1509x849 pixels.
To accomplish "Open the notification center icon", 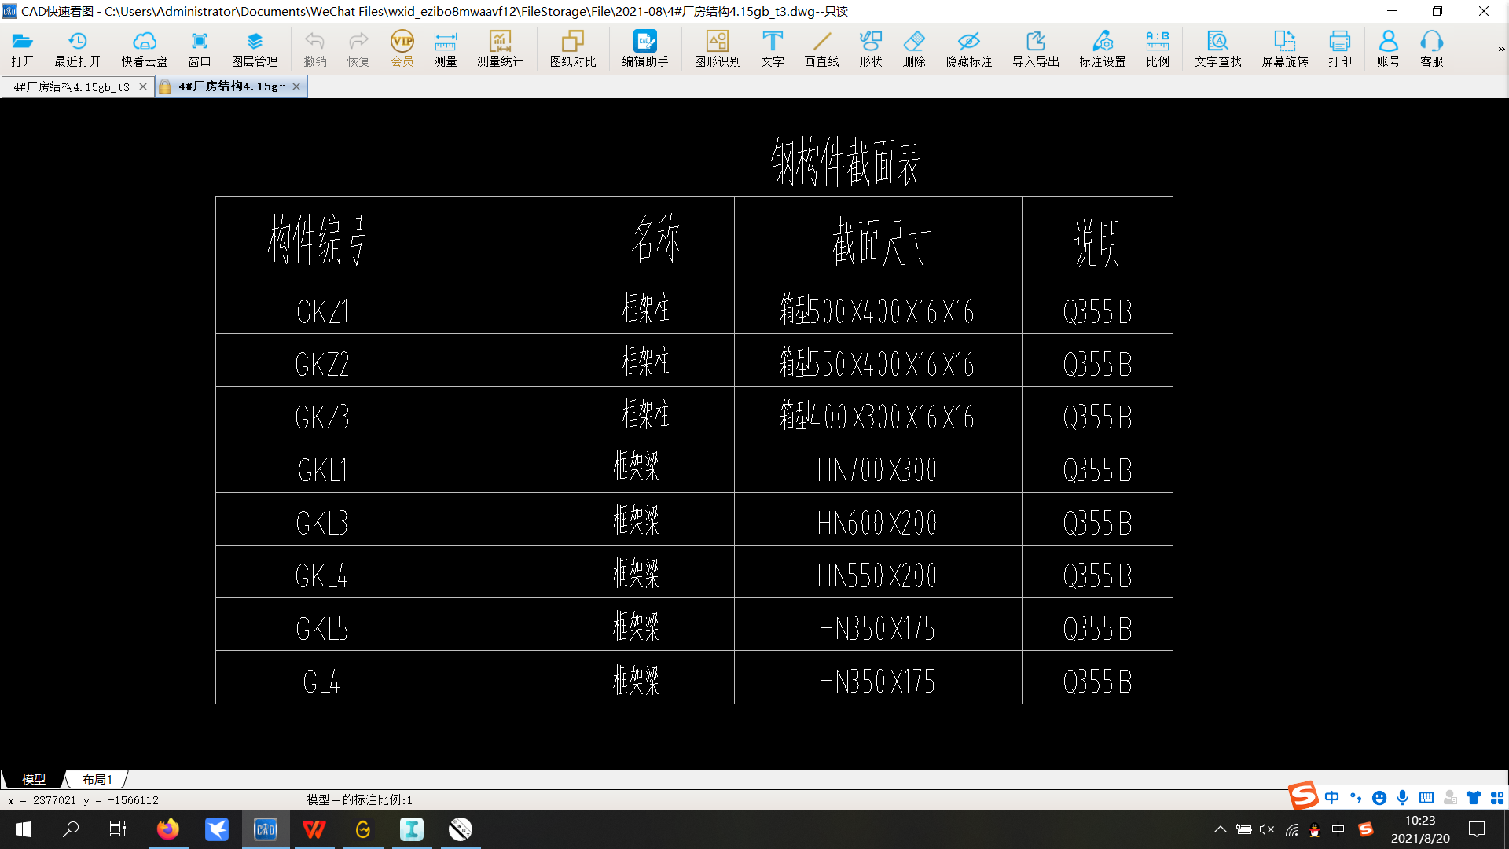I will tap(1477, 829).
